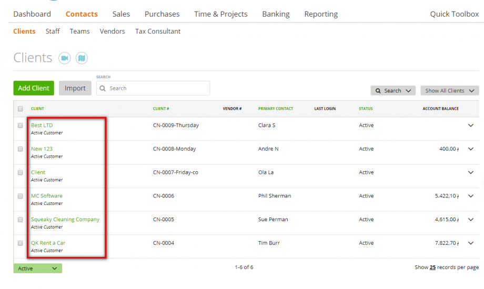Open the client link beside CN-0007-Friday-co
Viewport: 484px width, 289px height.
pyautogui.click(x=38, y=172)
